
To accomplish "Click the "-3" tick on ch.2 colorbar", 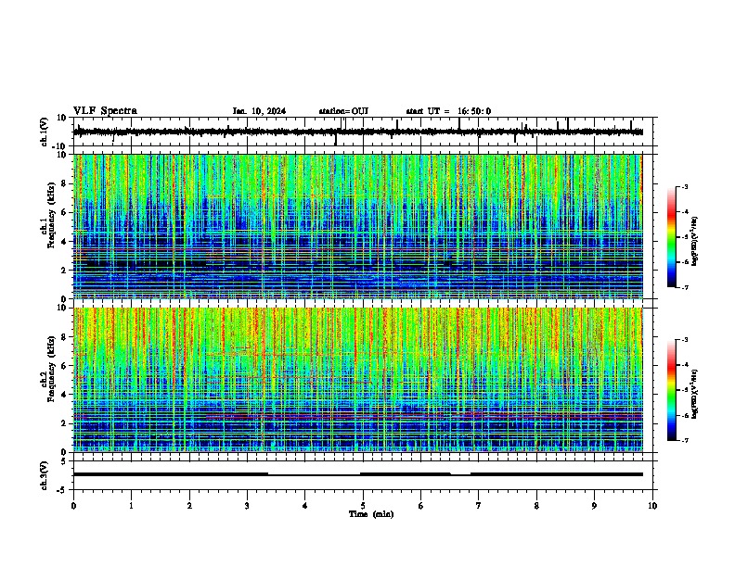I will [685, 340].
